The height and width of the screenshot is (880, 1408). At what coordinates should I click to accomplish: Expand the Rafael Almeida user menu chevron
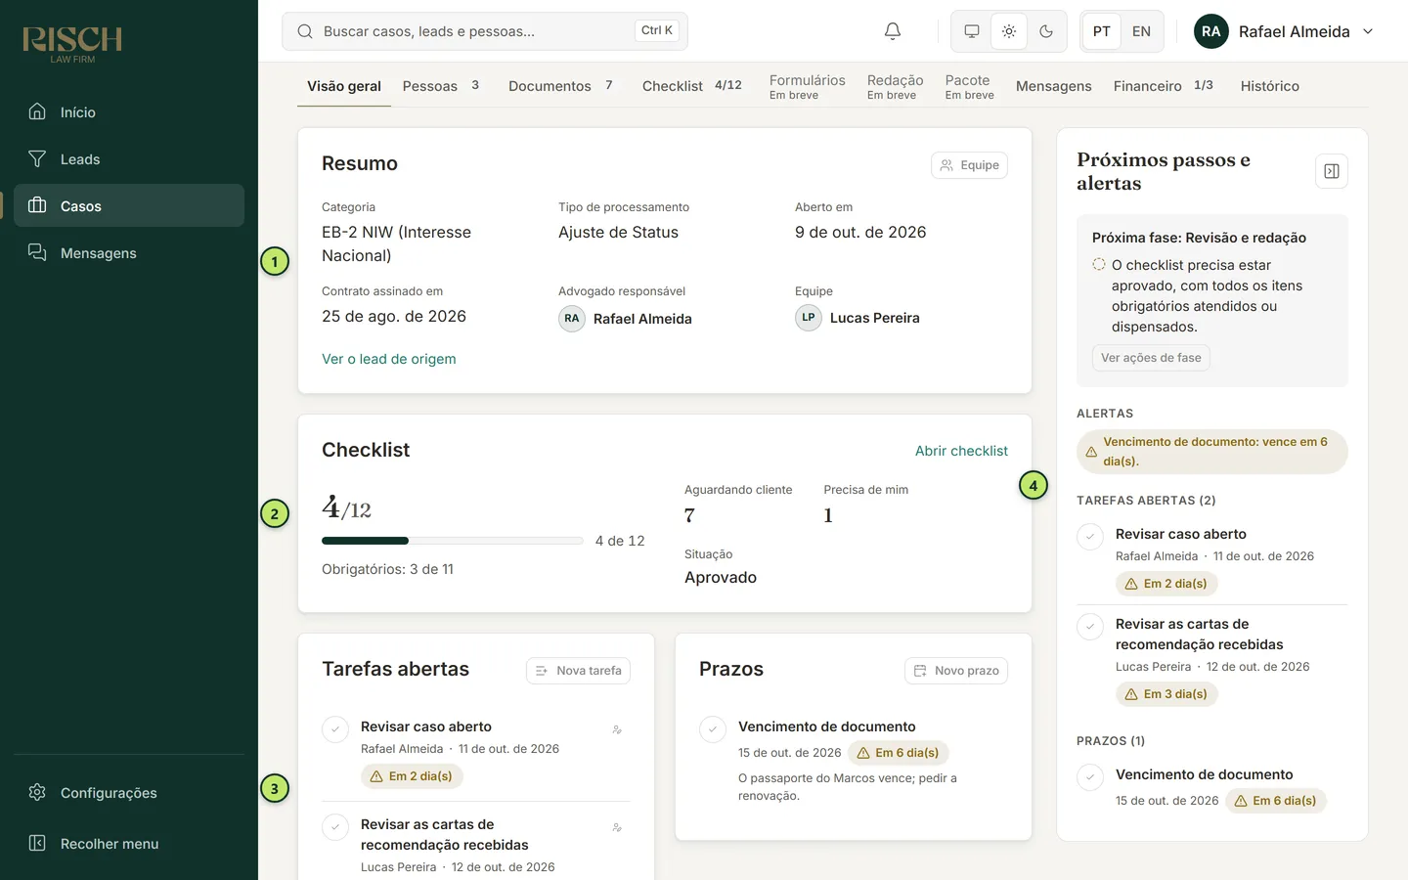click(1368, 31)
